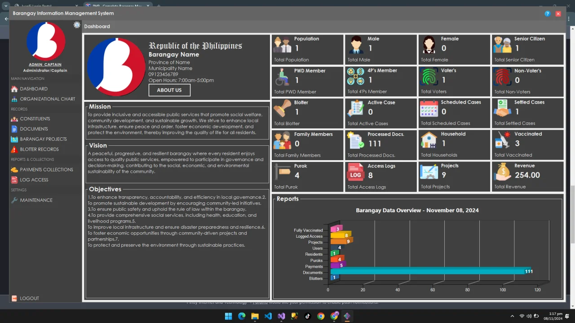Click the 4P's Member card icon

(x=356, y=77)
